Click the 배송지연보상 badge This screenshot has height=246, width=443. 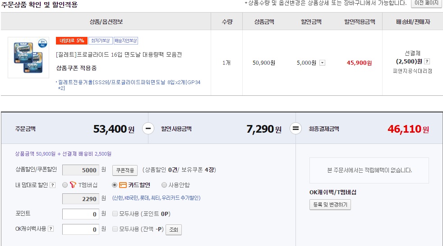125,40
